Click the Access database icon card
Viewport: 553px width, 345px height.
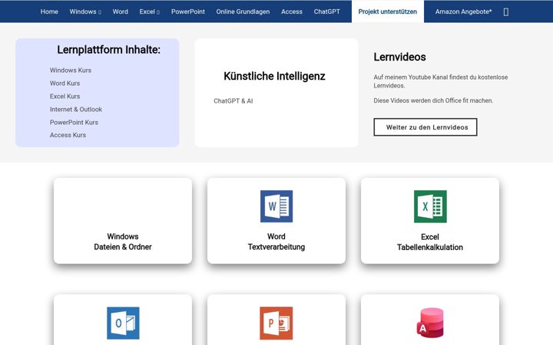[430, 323]
